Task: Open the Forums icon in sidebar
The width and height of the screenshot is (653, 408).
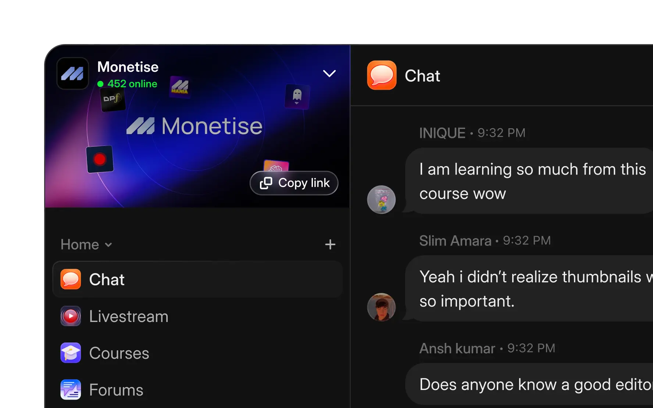Action: [70, 390]
